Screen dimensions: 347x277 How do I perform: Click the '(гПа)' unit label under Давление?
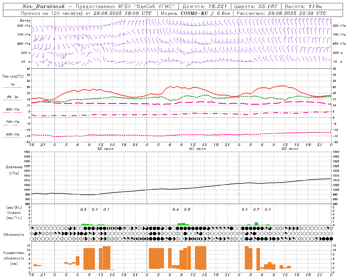pos(14,173)
